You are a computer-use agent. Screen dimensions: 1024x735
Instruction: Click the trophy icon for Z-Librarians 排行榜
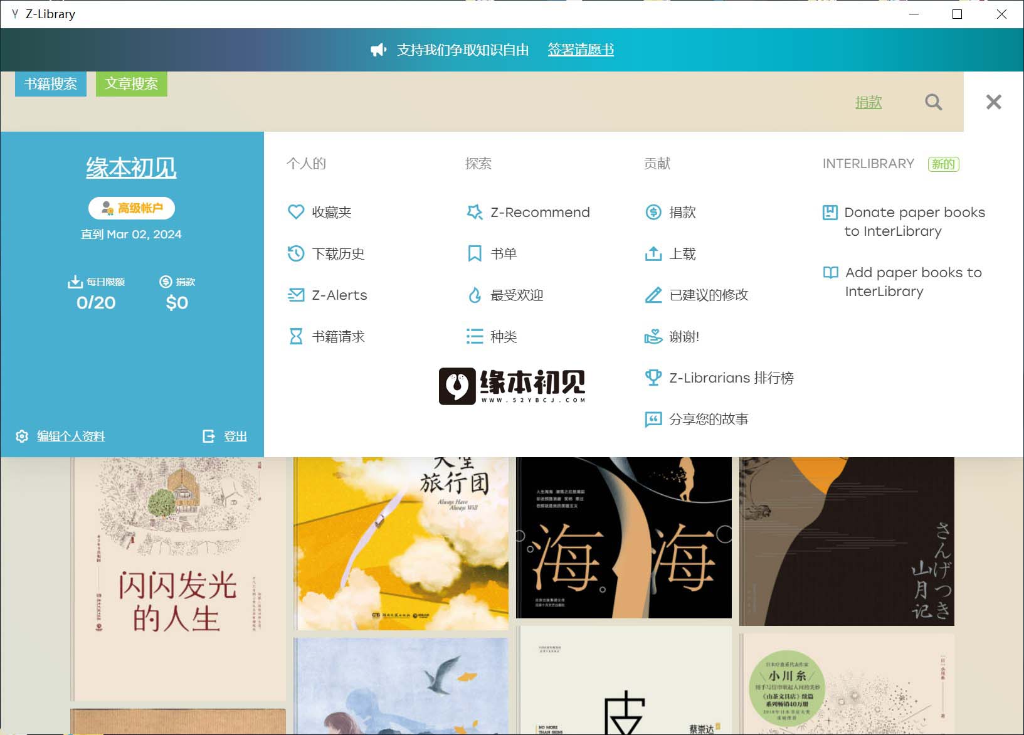tap(653, 378)
